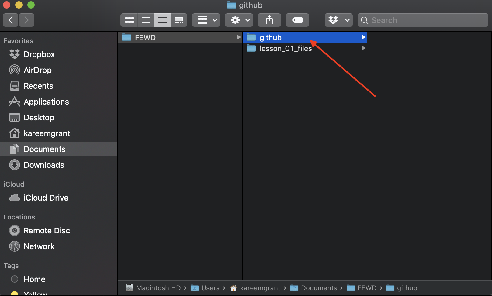Open AirDrop in the sidebar

click(x=59, y=70)
